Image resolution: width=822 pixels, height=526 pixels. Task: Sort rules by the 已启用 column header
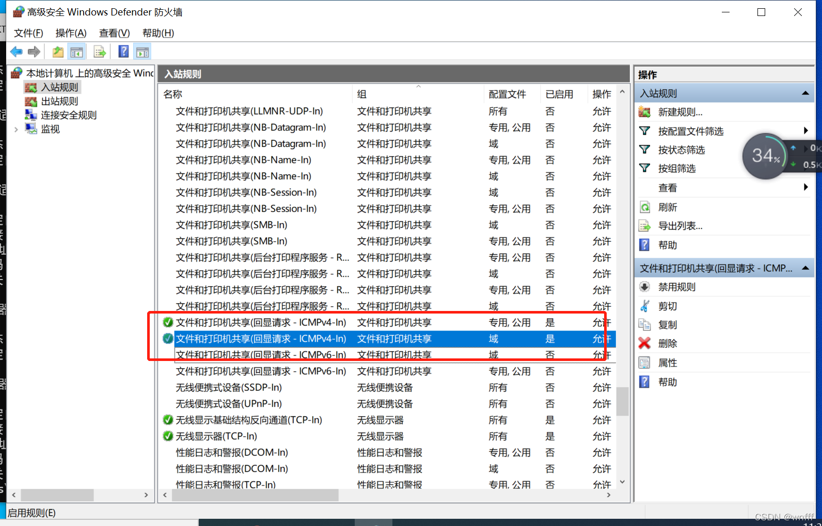[564, 94]
